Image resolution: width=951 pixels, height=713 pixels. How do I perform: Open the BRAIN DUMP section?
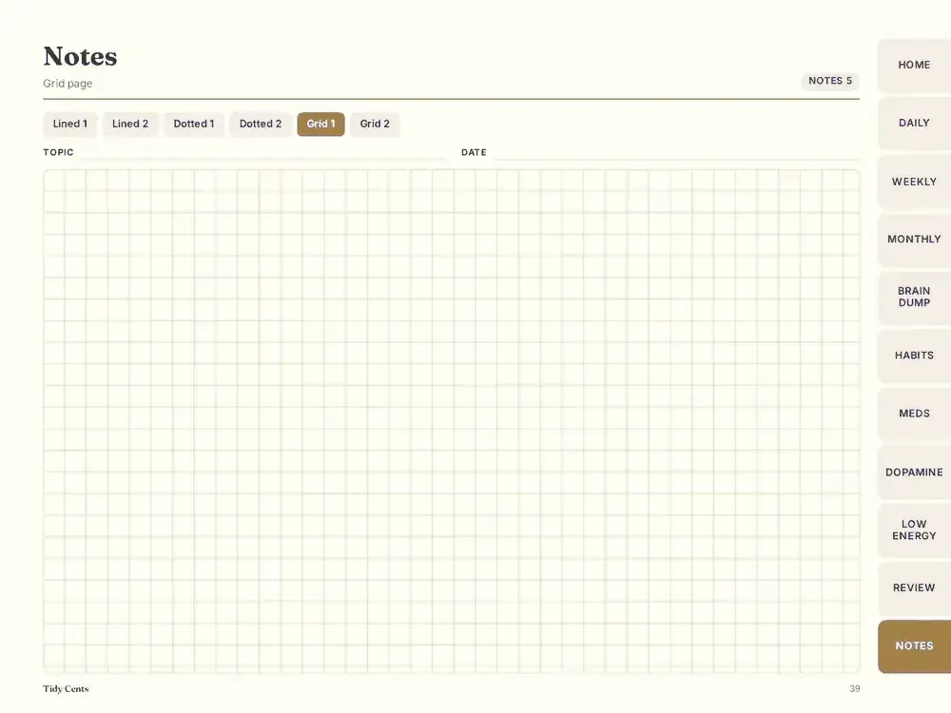(914, 297)
